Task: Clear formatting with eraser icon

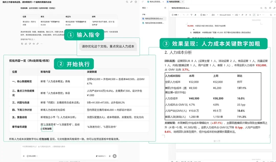Action: [195, 15]
